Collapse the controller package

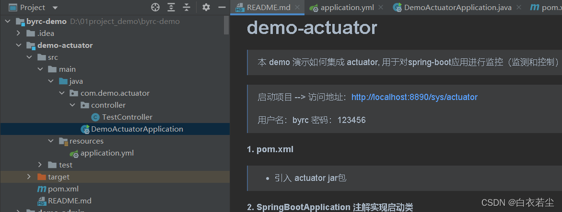[x=72, y=105]
